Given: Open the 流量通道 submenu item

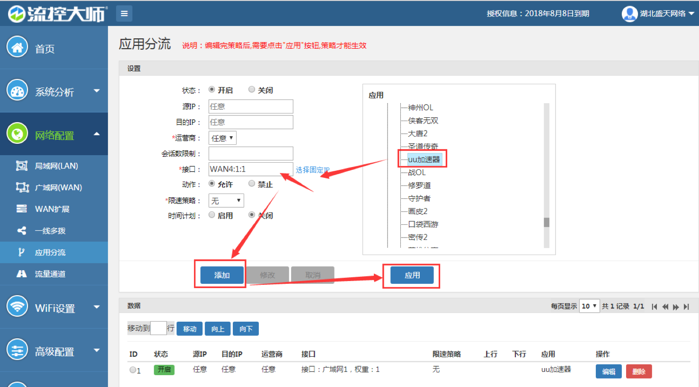Looking at the screenshot, I should pyautogui.click(x=54, y=273).
